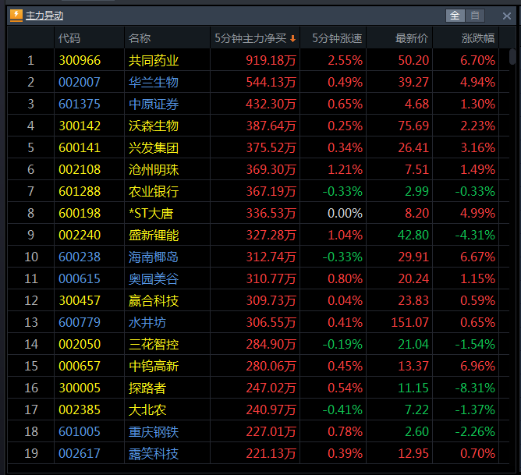This screenshot has height=475, width=521.
Task: Click latest price 151.07
Action: (409, 322)
